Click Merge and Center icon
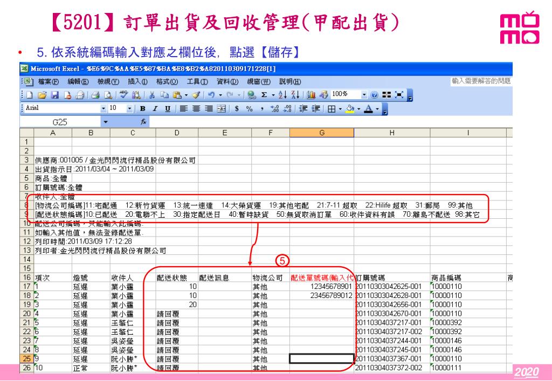Image resolution: width=552 pixels, height=381 pixels. pyautogui.click(x=222, y=109)
